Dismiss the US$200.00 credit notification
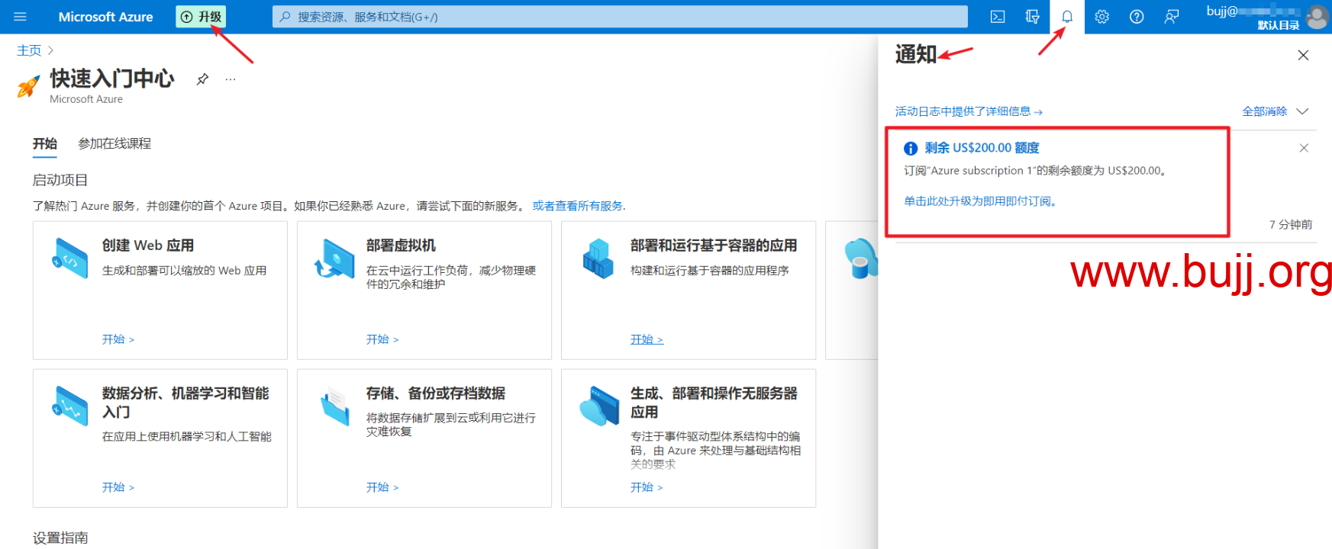Image resolution: width=1332 pixels, height=549 pixels. (1304, 148)
